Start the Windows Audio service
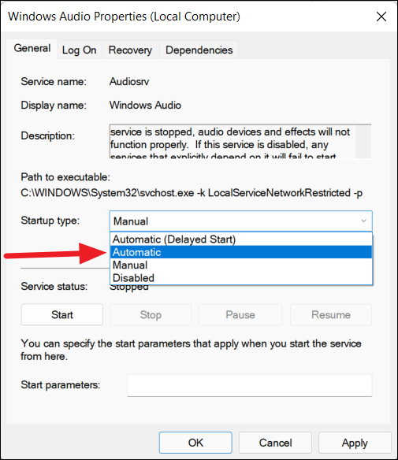 [62, 314]
